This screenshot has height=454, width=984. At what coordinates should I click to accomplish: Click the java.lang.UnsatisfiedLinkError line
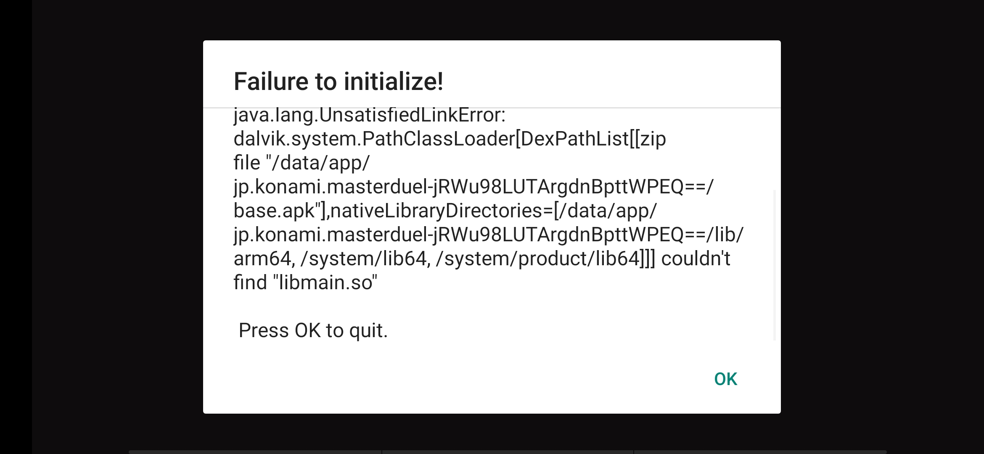pyautogui.click(x=369, y=115)
